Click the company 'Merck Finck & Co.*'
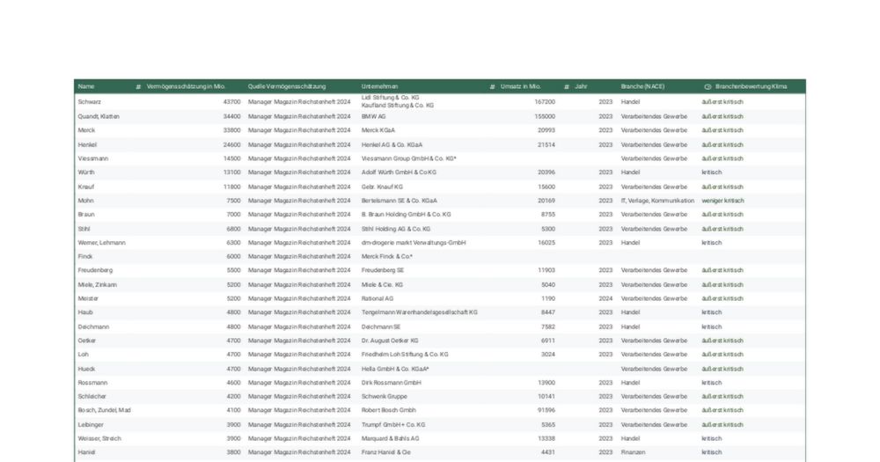The height and width of the screenshot is (462, 880). tap(386, 257)
